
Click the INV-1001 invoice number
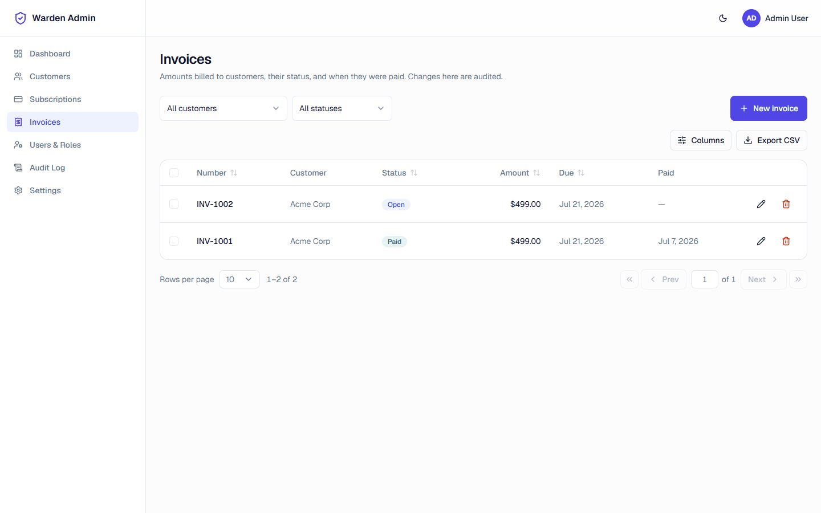tap(214, 241)
